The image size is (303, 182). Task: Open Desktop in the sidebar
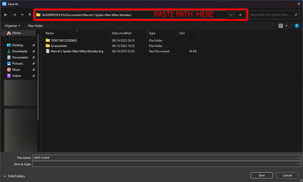(18, 45)
